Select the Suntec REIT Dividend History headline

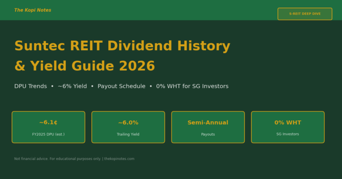pyautogui.click(x=122, y=46)
